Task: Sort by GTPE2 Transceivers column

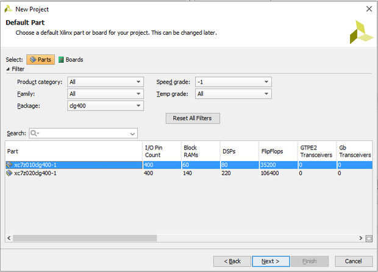Action: 317,151
